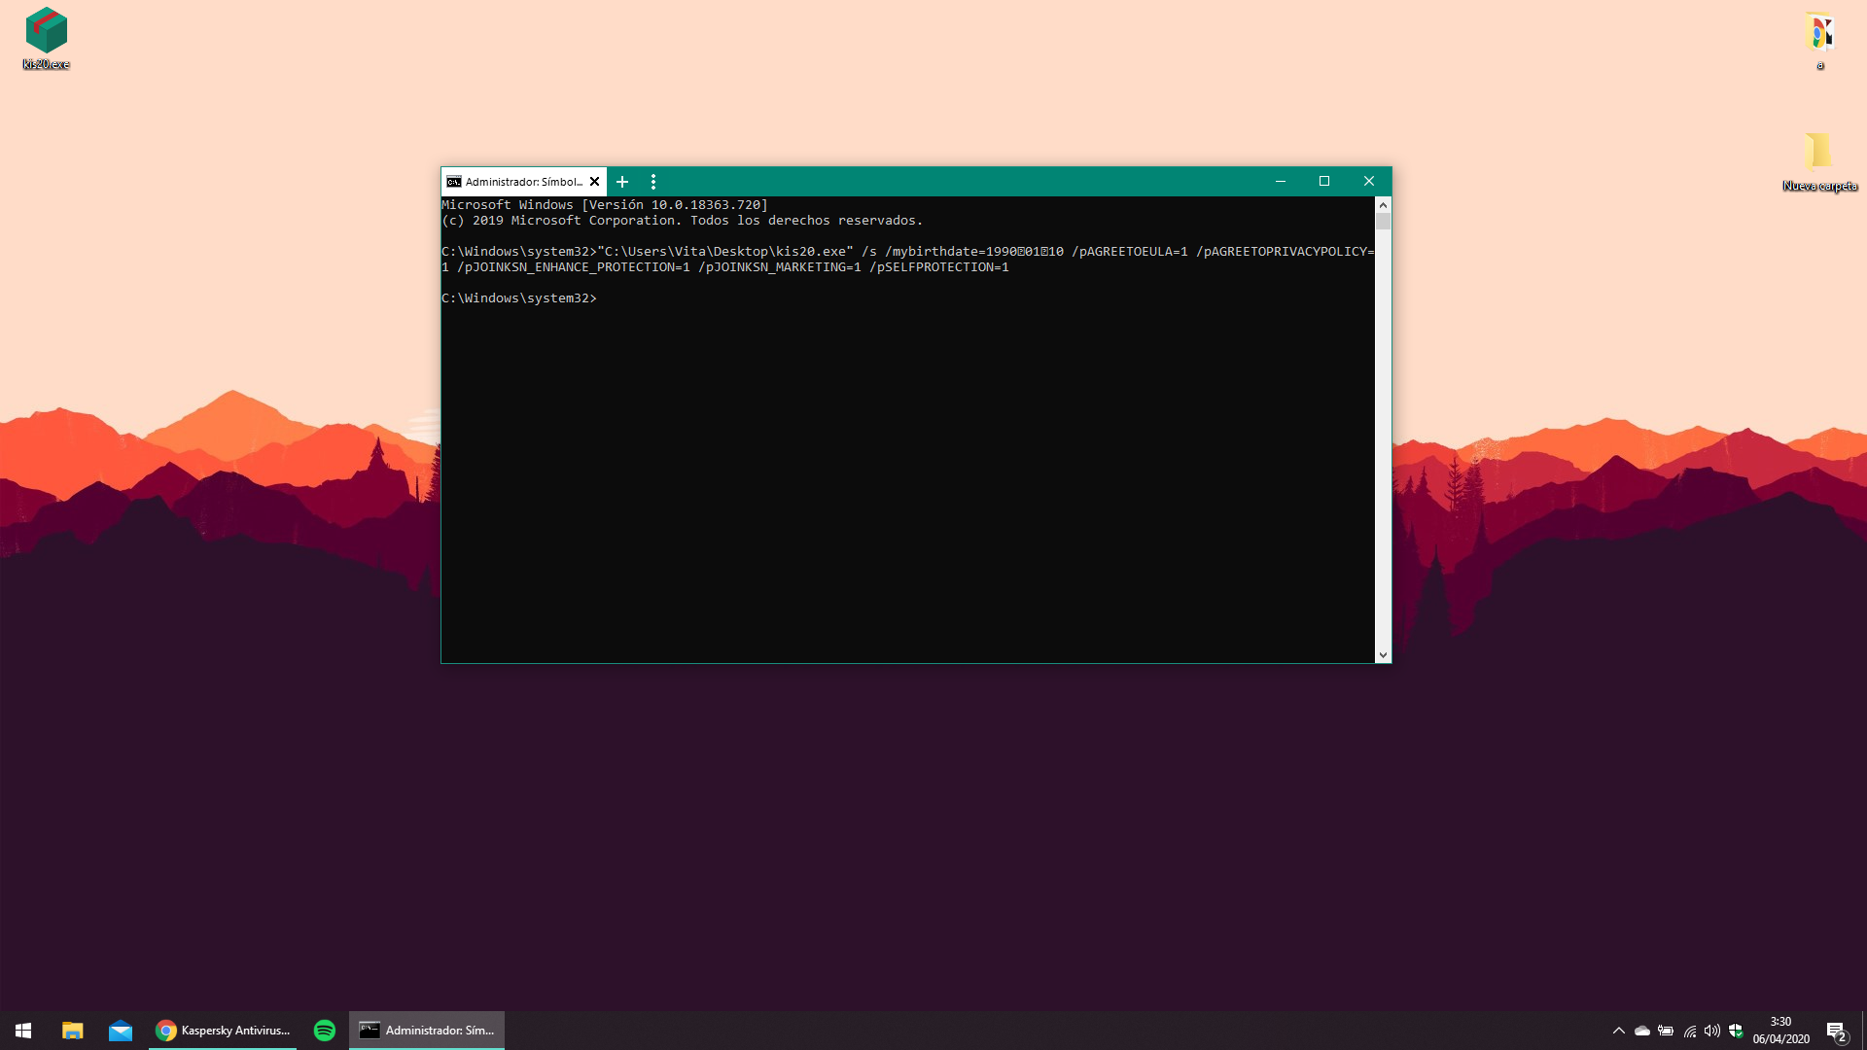The image size is (1867, 1050).
Task: Open the Wi-Fi network flyout
Action: tap(1690, 1031)
